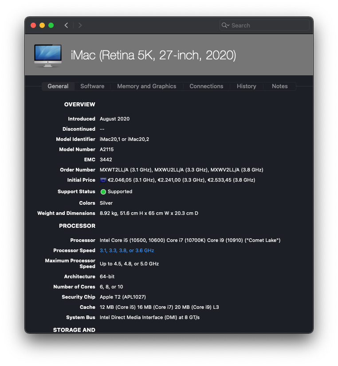The image size is (338, 366).
Task: Open the search options magnifier dropdown
Action: (225, 25)
